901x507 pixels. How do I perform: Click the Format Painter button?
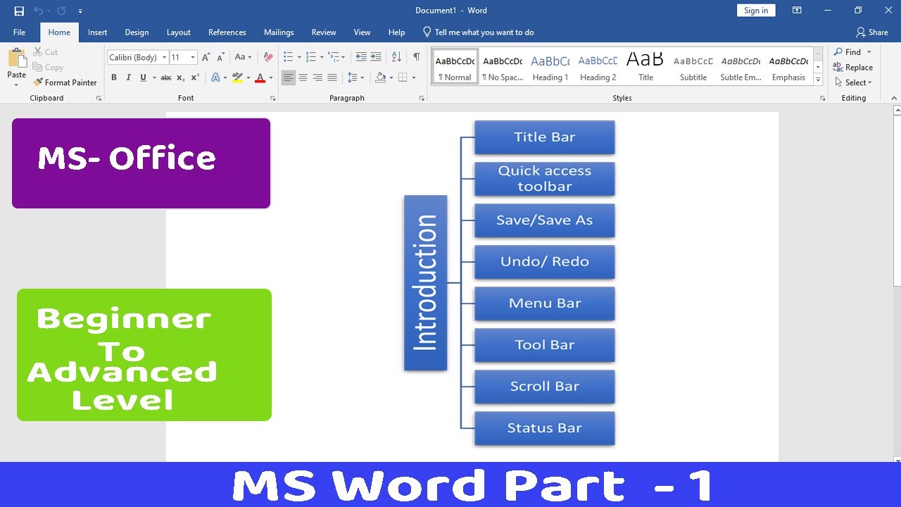(65, 82)
